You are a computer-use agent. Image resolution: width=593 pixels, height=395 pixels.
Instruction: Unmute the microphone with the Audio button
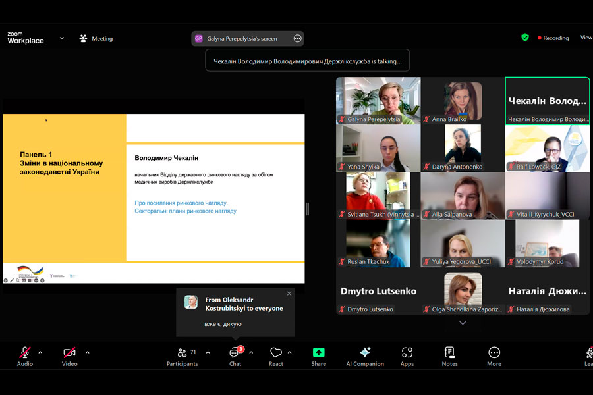pyautogui.click(x=25, y=356)
